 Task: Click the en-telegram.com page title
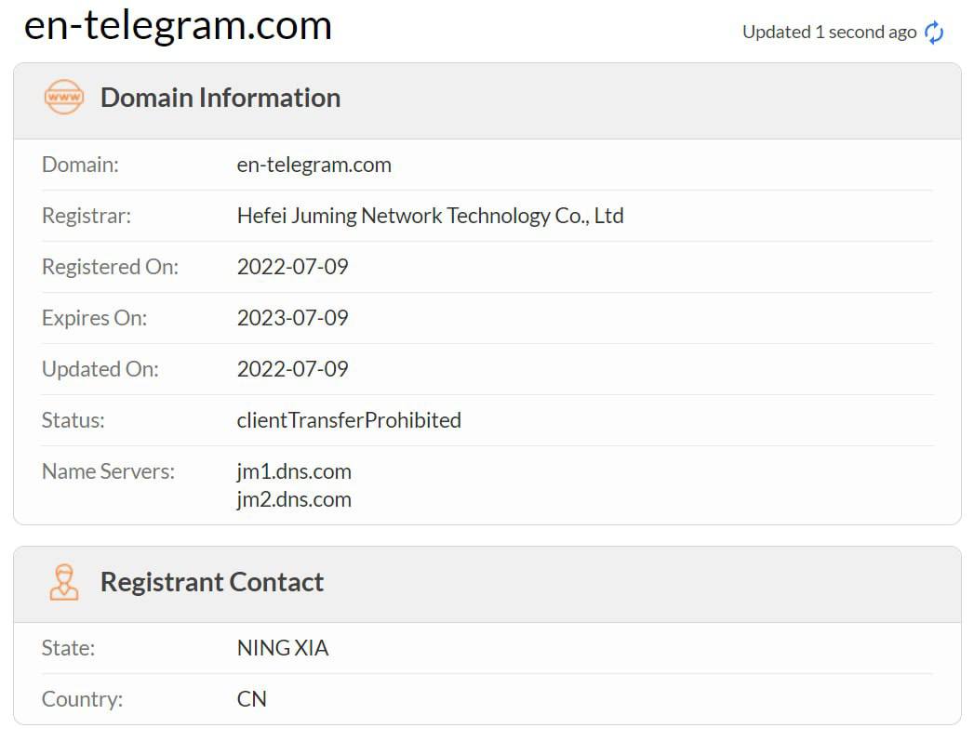[x=178, y=25]
